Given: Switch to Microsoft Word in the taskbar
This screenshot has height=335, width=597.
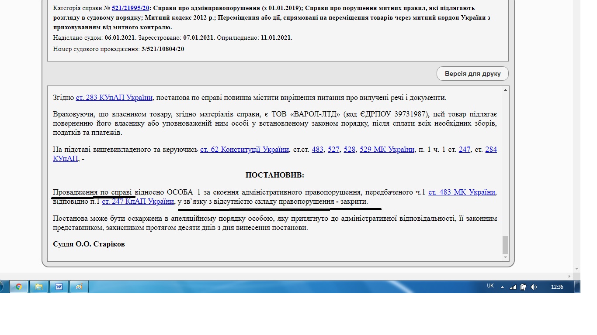Looking at the screenshot, I should click(x=59, y=287).
